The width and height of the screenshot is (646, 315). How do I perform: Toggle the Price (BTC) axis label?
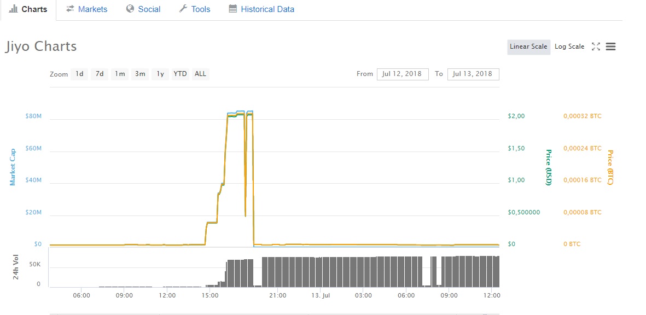610,167
